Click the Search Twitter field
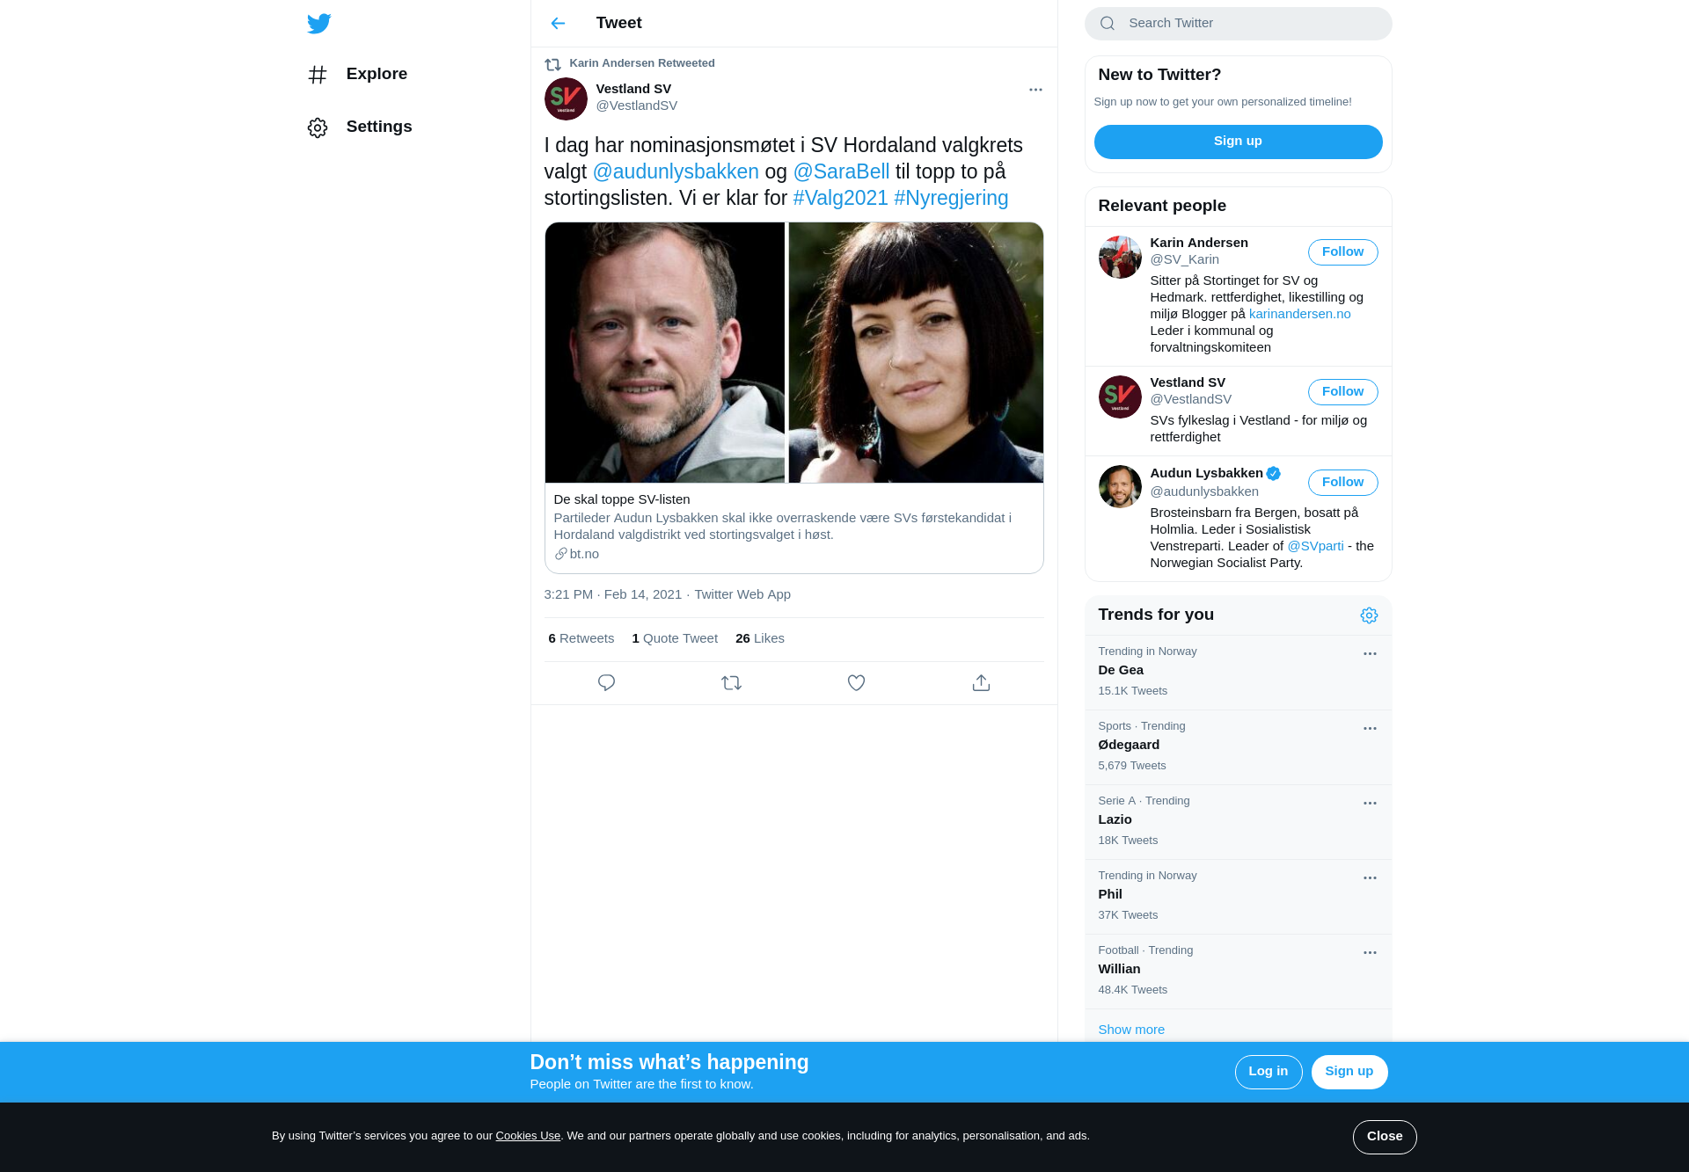 pos(1238,24)
